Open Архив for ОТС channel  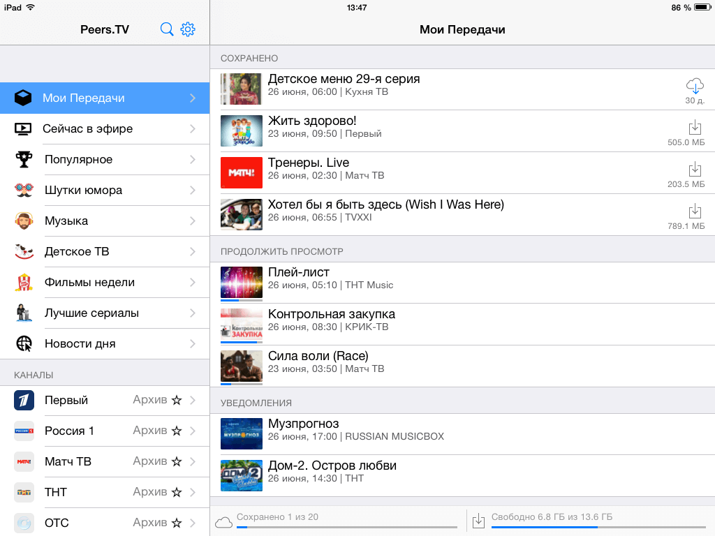click(150, 522)
